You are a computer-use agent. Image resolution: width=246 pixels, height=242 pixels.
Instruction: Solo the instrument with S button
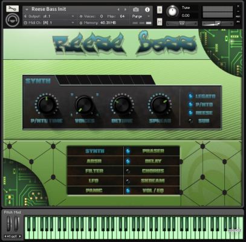pos(160,10)
